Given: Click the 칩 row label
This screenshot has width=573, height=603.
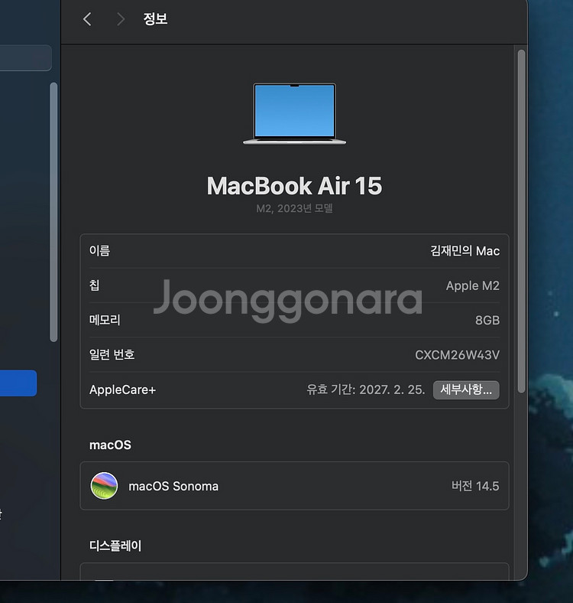Looking at the screenshot, I should pyautogui.click(x=95, y=285).
